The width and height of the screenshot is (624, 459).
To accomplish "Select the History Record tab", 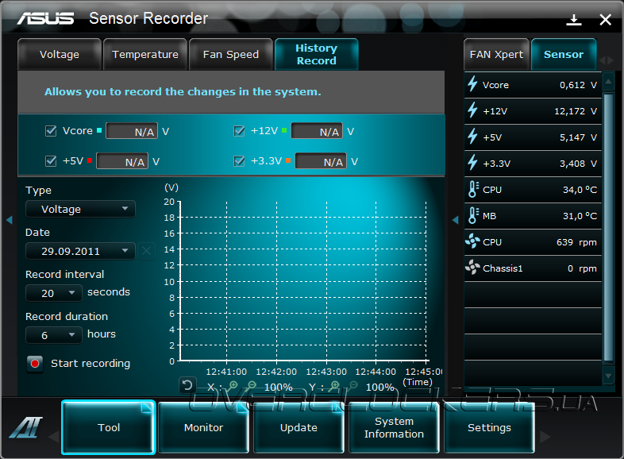I will pyautogui.click(x=317, y=55).
